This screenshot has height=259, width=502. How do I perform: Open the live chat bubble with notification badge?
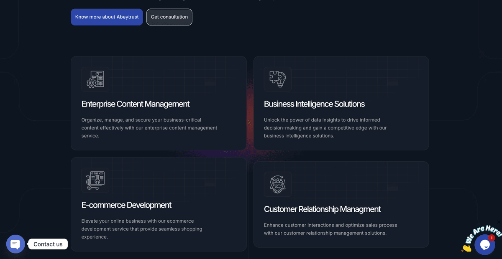coord(485,245)
